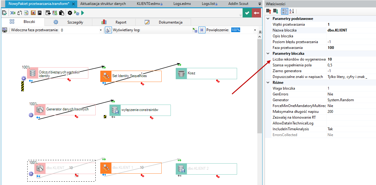
Task: Open the document tab list overflow arrow
Action: coord(260,4)
